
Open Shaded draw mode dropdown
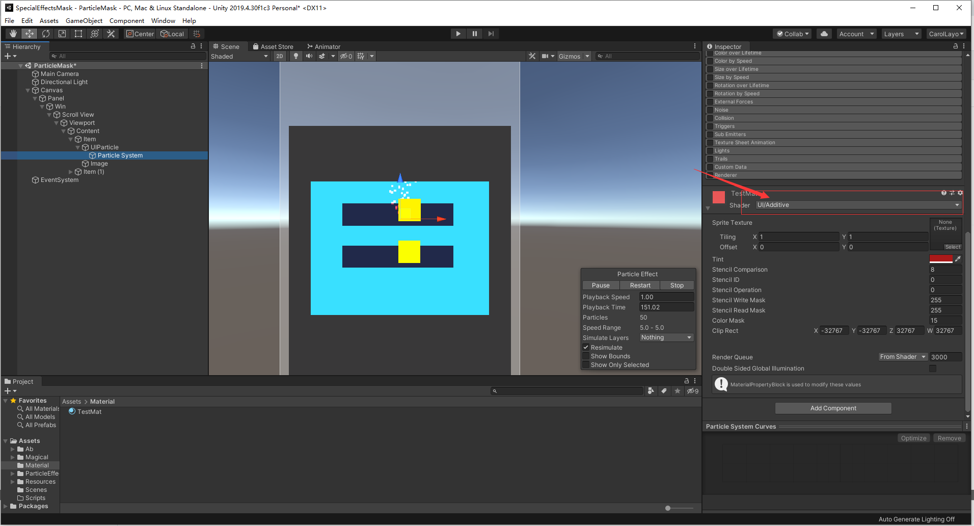[x=239, y=56]
